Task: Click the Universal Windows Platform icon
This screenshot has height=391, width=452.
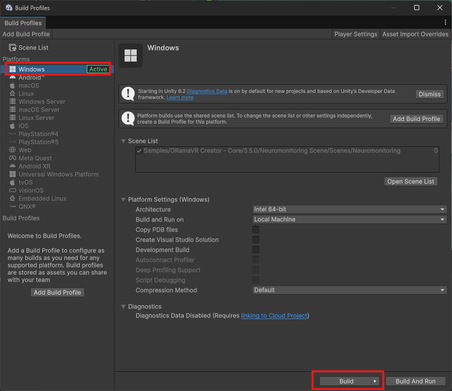Action: coord(13,174)
